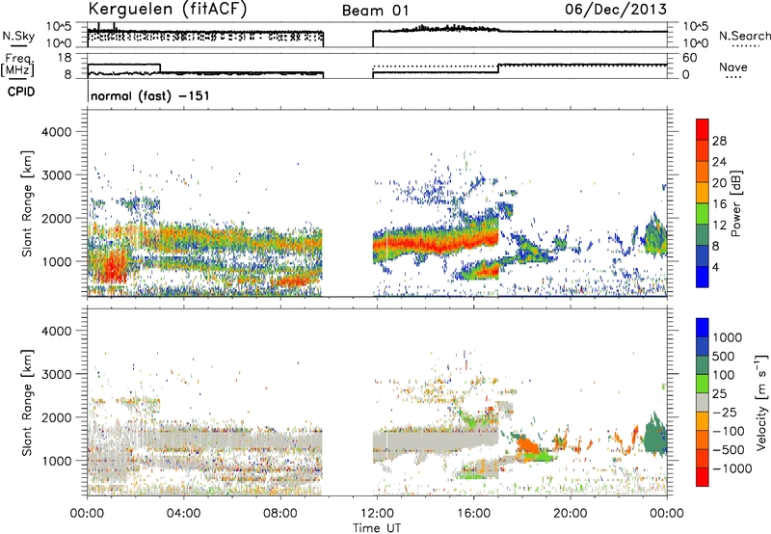Click the "12:00" time axis label
Image resolution: width=771 pixels, height=534 pixels.
point(377,514)
